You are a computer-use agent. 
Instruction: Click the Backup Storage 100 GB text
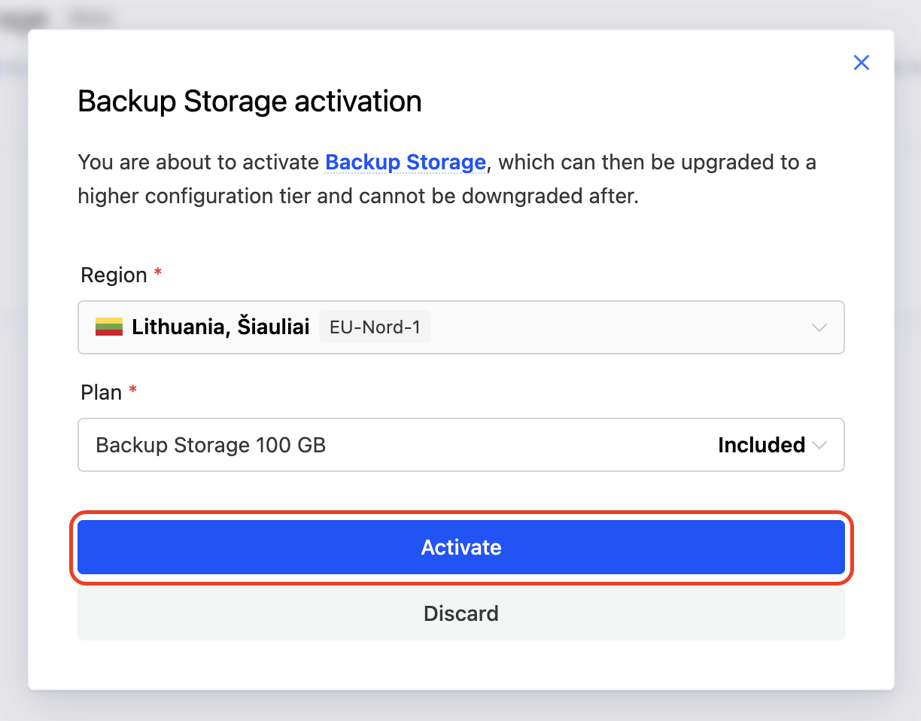click(x=211, y=445)
